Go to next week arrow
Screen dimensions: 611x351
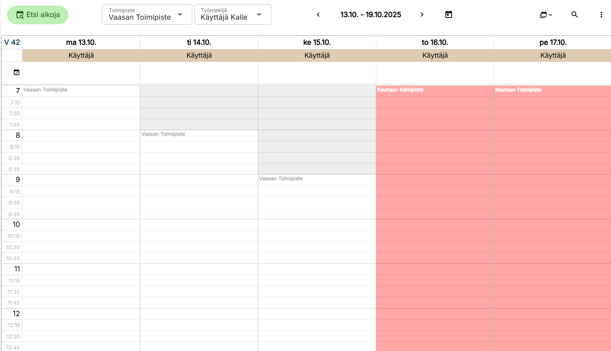422,15
